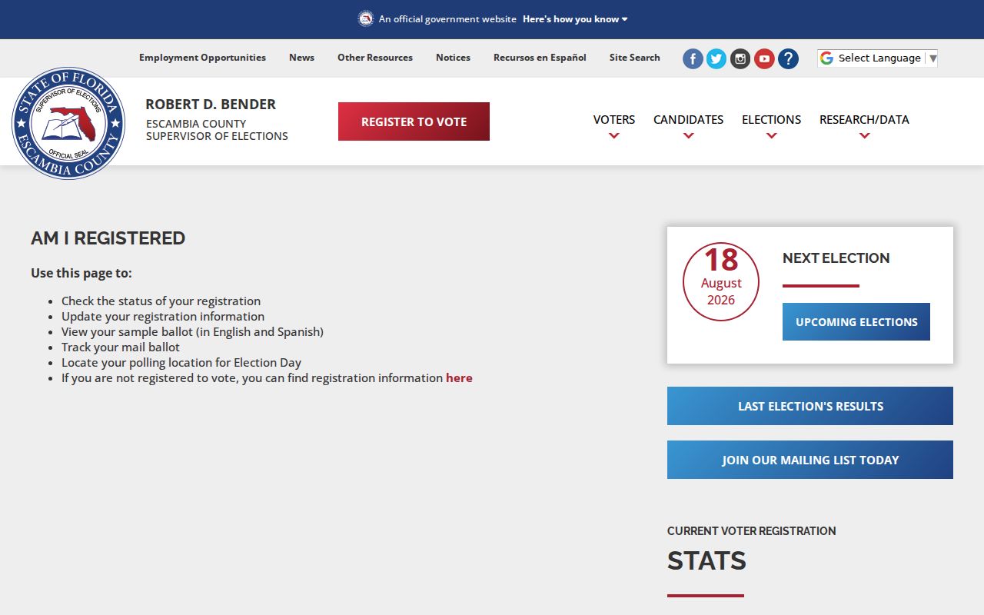Screen dimensions: 984x615
Task: Open the Facebook page icon
Action: [x=693, y=59]
